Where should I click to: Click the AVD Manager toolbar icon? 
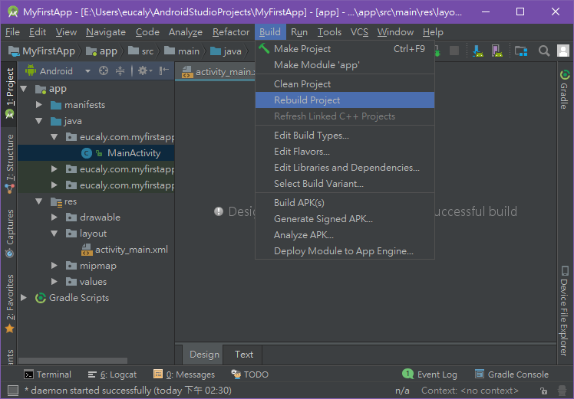[496, 51]
